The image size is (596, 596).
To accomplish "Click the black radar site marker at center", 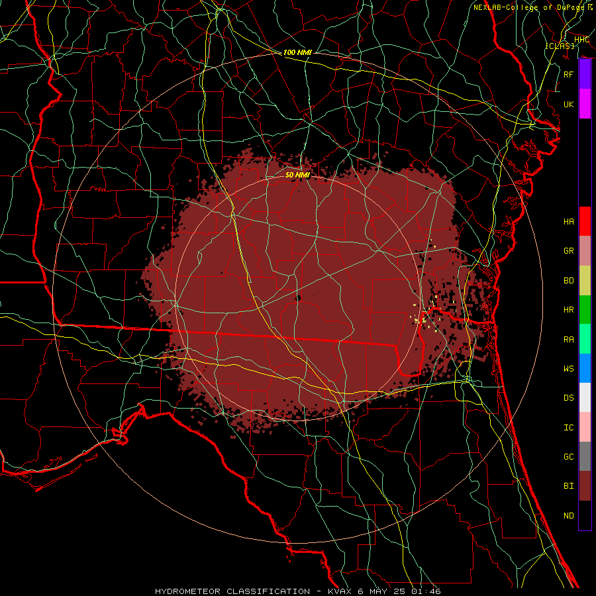I will 298,299.
